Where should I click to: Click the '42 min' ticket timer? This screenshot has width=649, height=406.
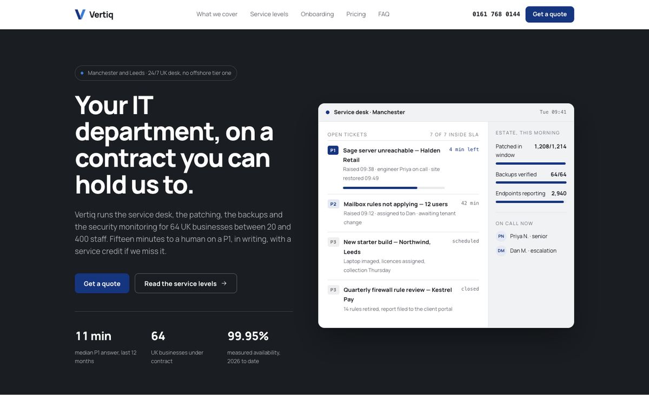pos(470,204)
